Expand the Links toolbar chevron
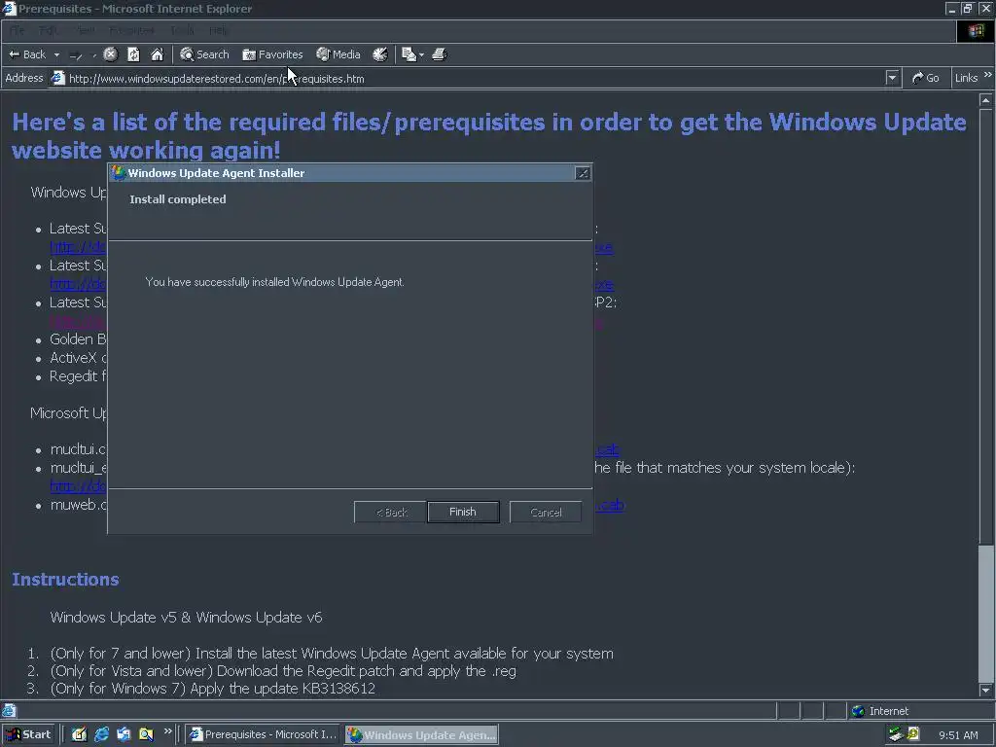This screenshot has width=996, height=747. coord(988,76)
